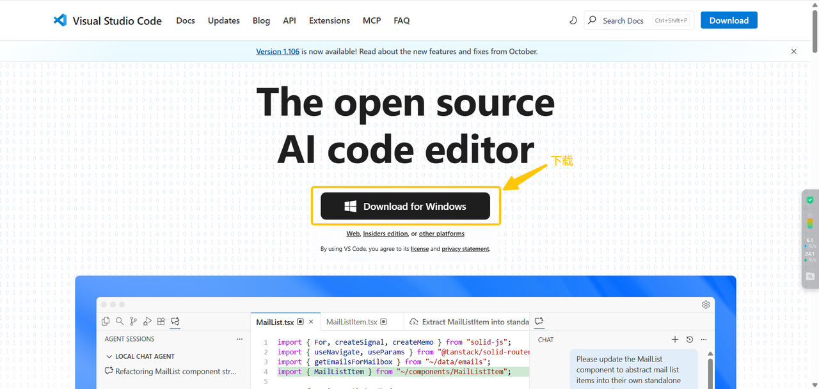819x389 pixels.
Task: Open the Source Control branch icon
Action: (x=133, y=321)
